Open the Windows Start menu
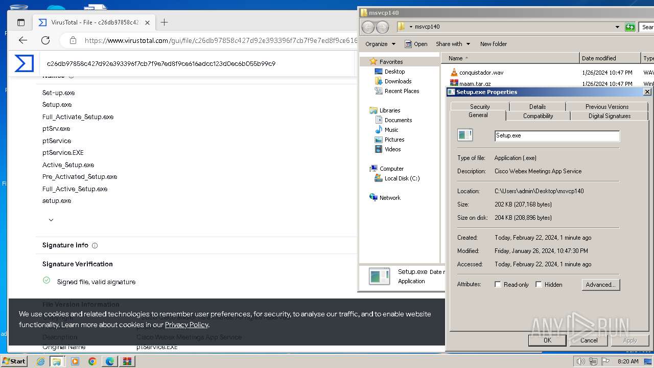 (14, 361)
